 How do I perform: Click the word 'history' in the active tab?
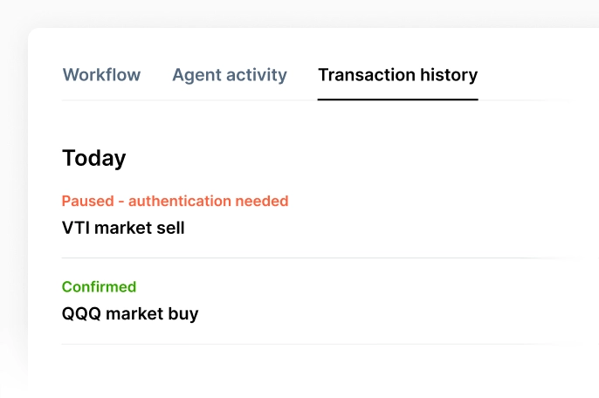448,75
